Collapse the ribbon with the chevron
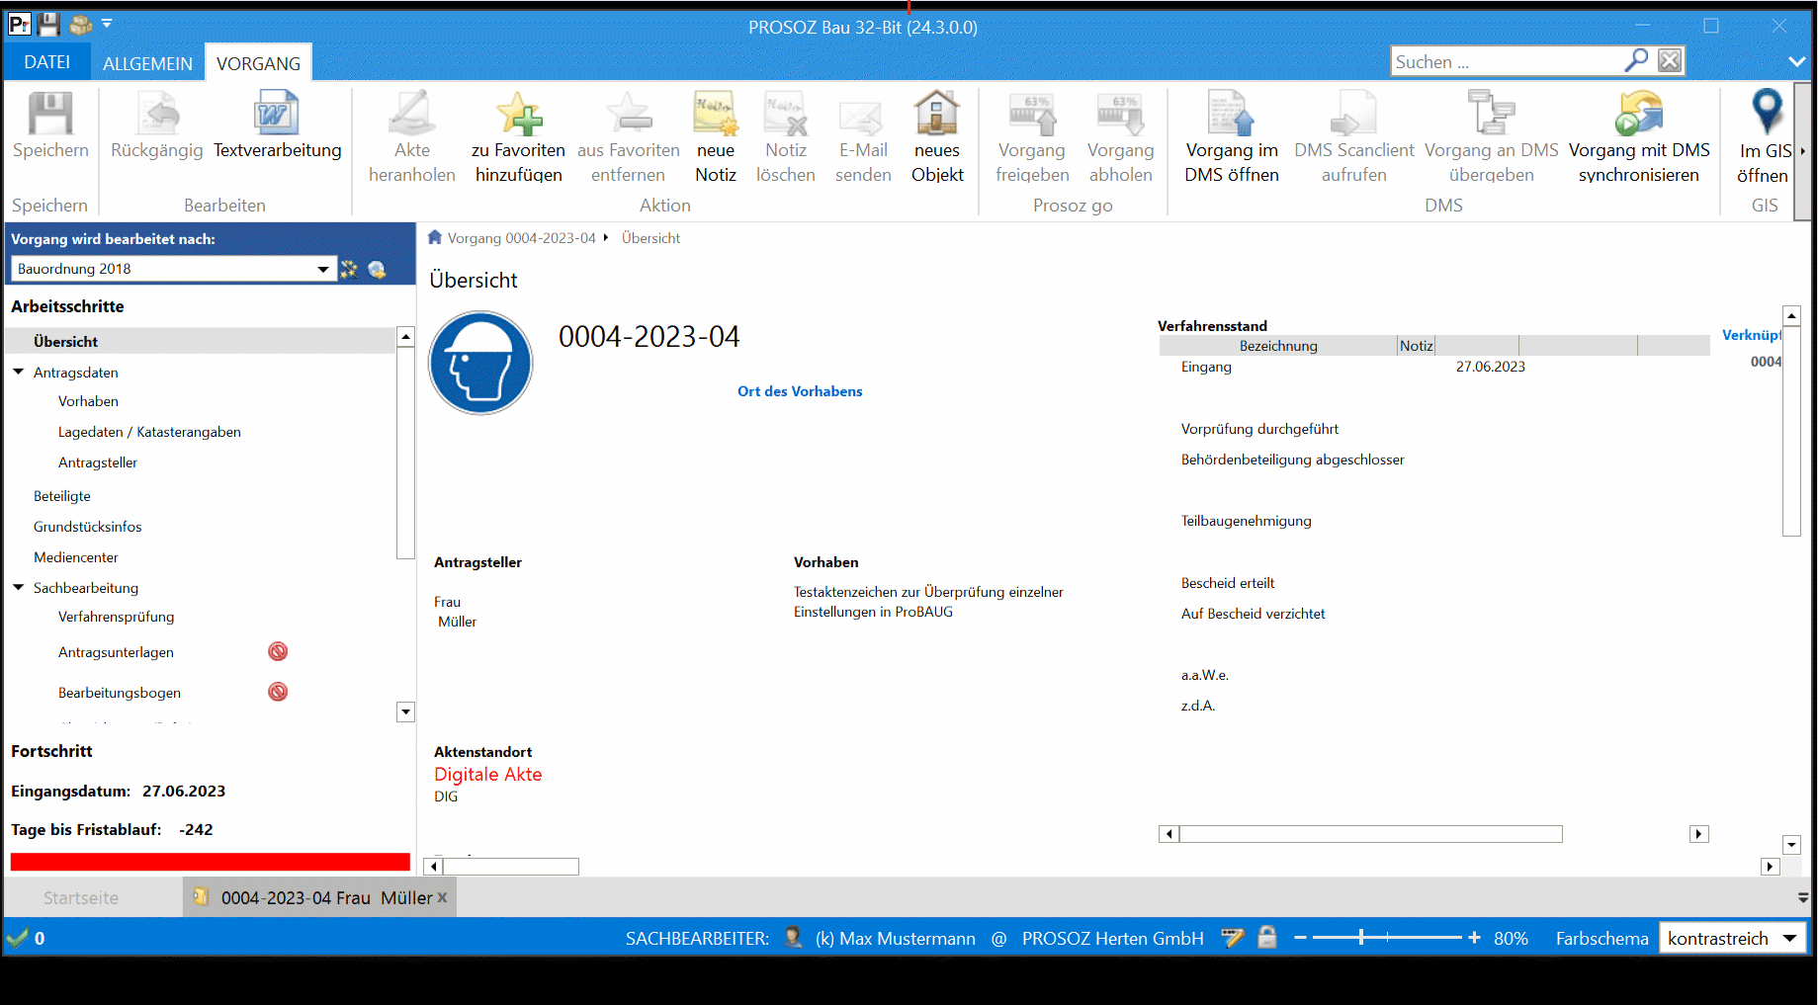This screenshot has height=1005, width=1818. point(1797,61)
